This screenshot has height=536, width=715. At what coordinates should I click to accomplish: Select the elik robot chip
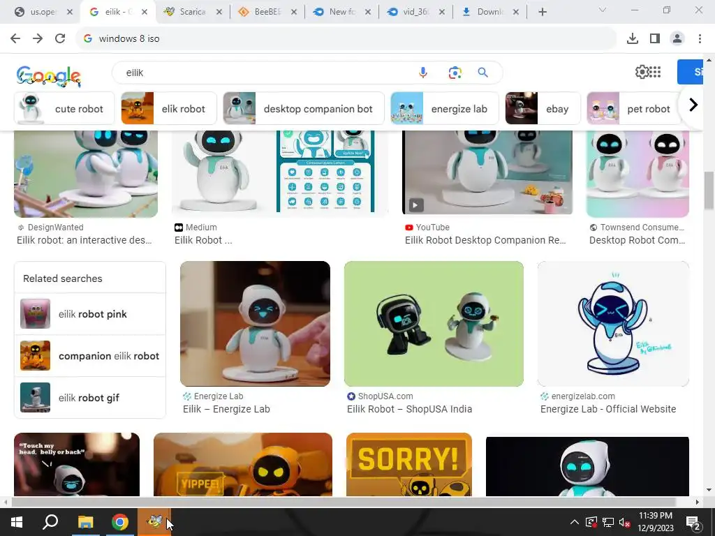(169, 108)
